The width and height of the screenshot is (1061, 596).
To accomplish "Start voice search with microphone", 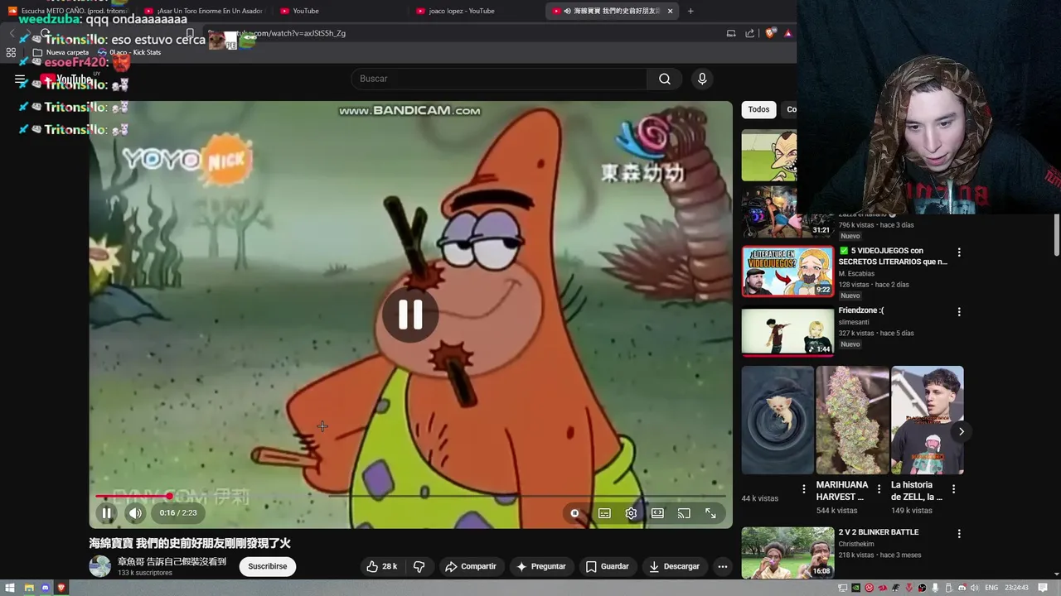I will pos(702,79).
